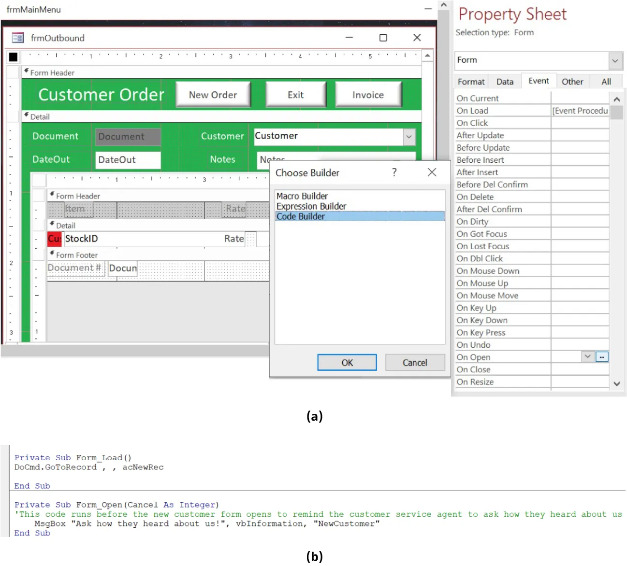
Task: Switch to the Other tab
Action: [x=572, y=81]
